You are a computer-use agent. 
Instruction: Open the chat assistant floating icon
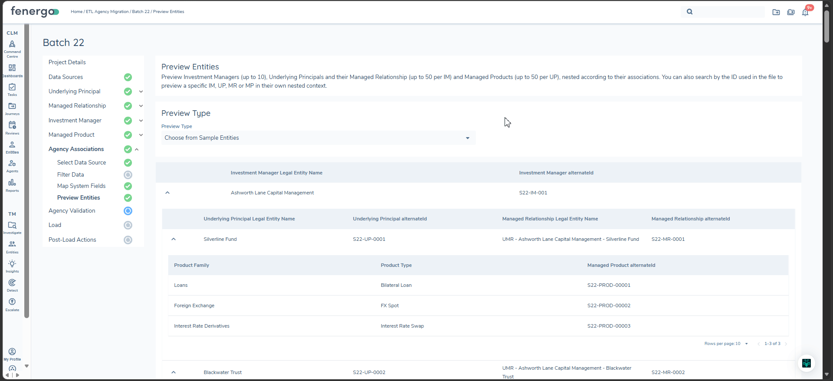coord(807,363)
